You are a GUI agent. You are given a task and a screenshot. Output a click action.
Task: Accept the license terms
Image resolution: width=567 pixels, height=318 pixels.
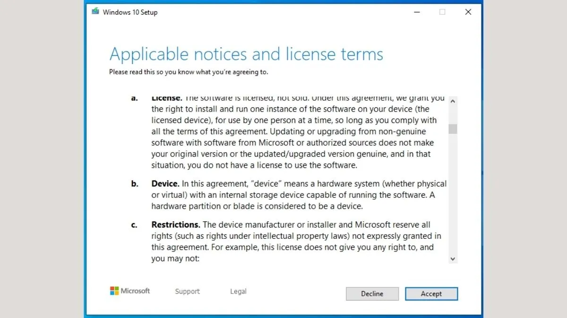431,294
